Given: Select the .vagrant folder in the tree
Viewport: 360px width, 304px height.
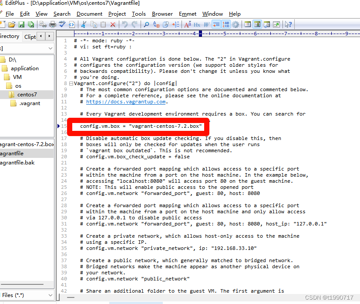Looking at the screenshot, I should 30,103.
